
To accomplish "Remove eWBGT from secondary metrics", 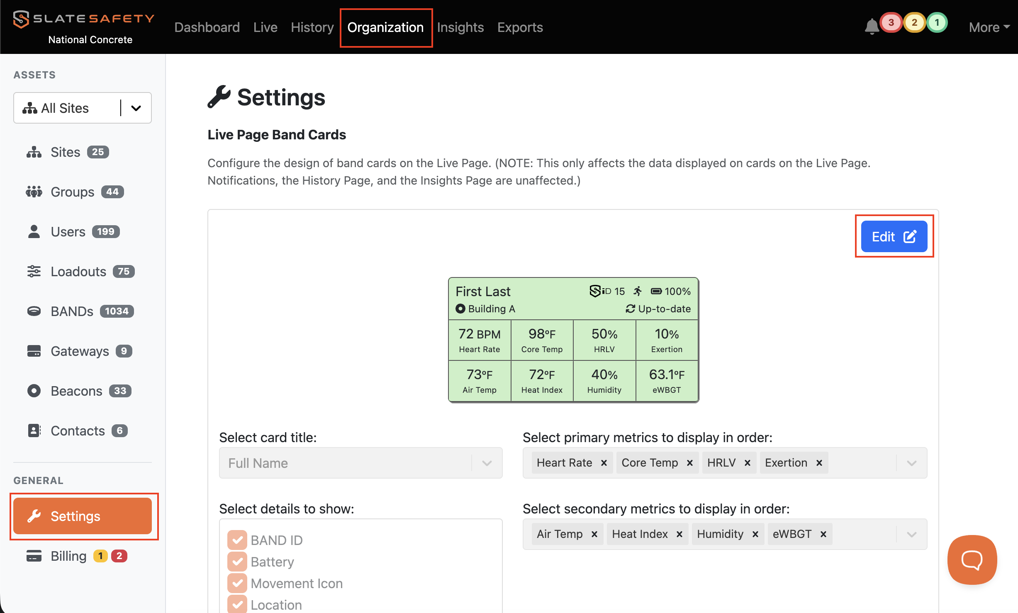I will [x=823, y=534].
